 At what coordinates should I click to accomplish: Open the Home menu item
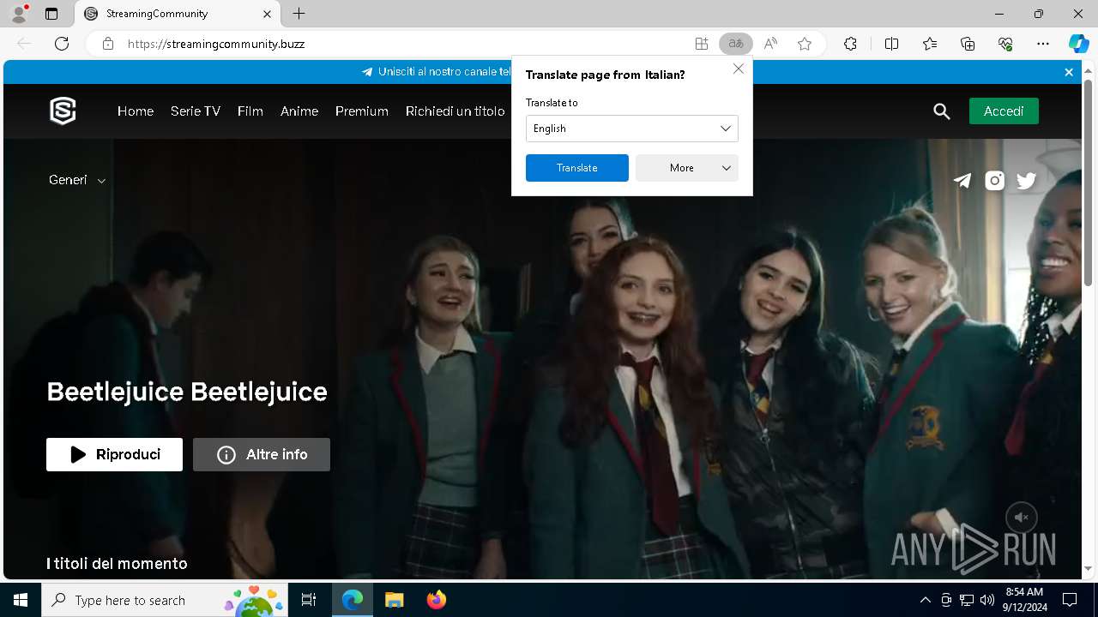pyautogui.click(x=136, y=111)
